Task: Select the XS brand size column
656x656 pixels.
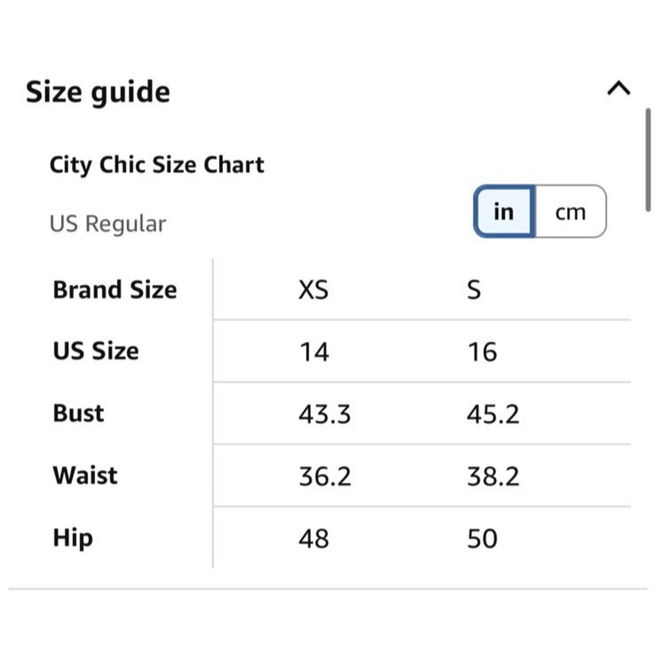Action: (x=314, y=289)
